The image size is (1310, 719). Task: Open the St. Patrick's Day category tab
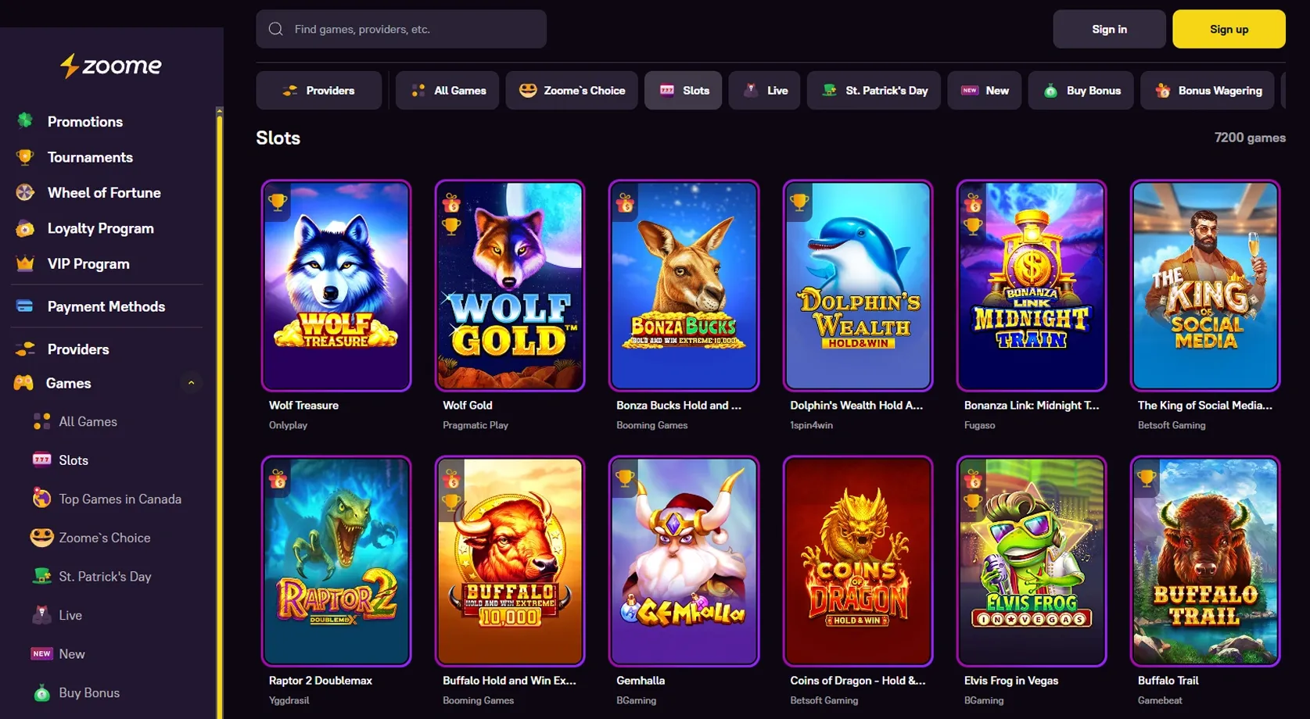tap(874, 90)
